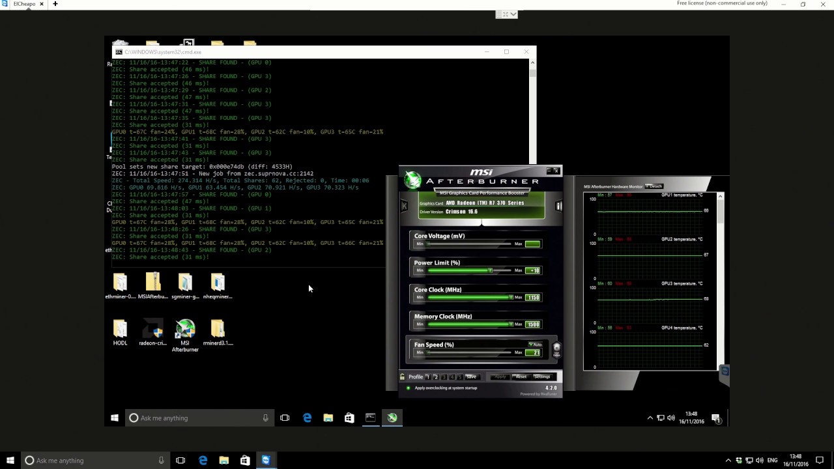Open a new TeamViewer tab with plus

(x=55, y=4)
